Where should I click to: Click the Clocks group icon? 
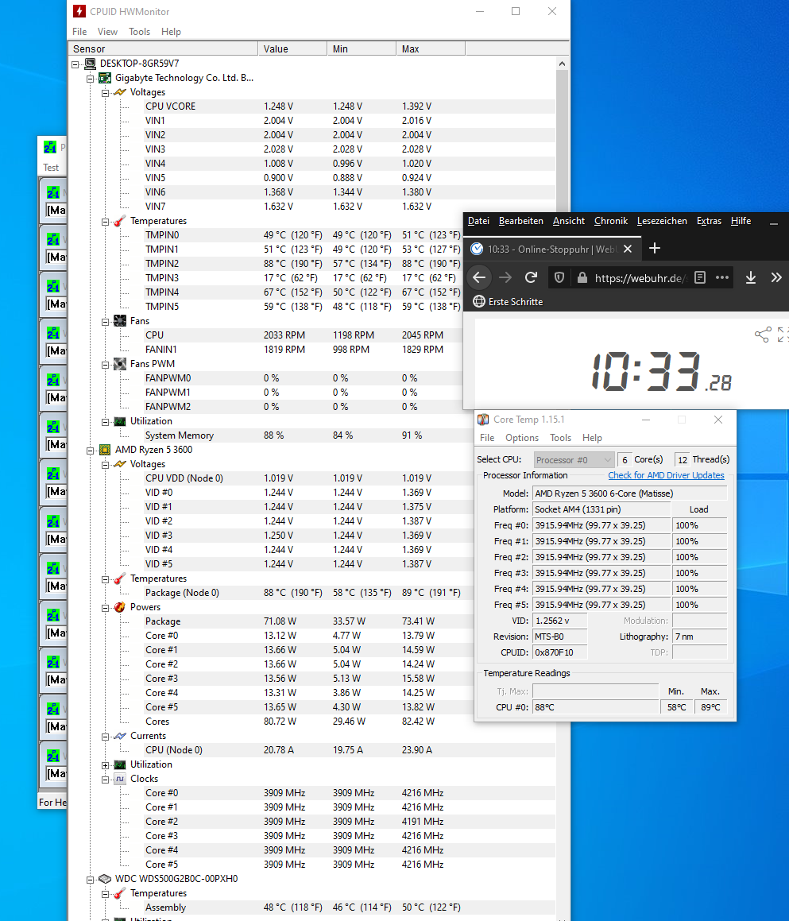pos(120,779)
